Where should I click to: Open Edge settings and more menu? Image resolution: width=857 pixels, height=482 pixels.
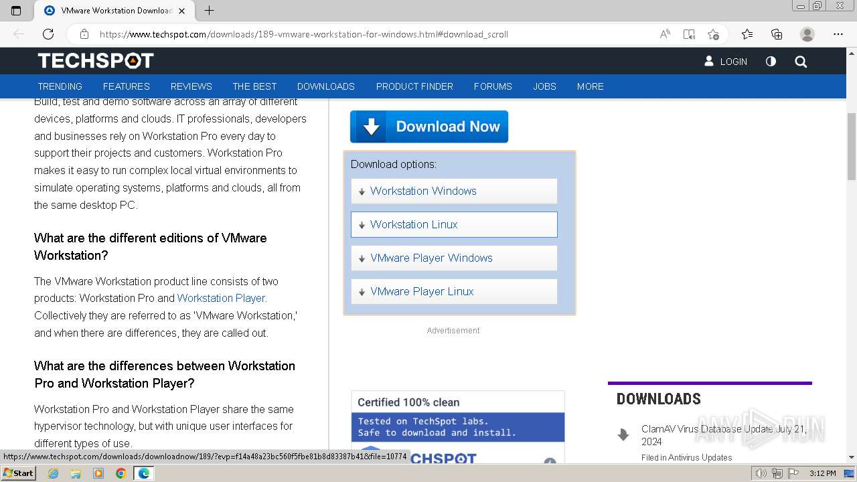838,34
